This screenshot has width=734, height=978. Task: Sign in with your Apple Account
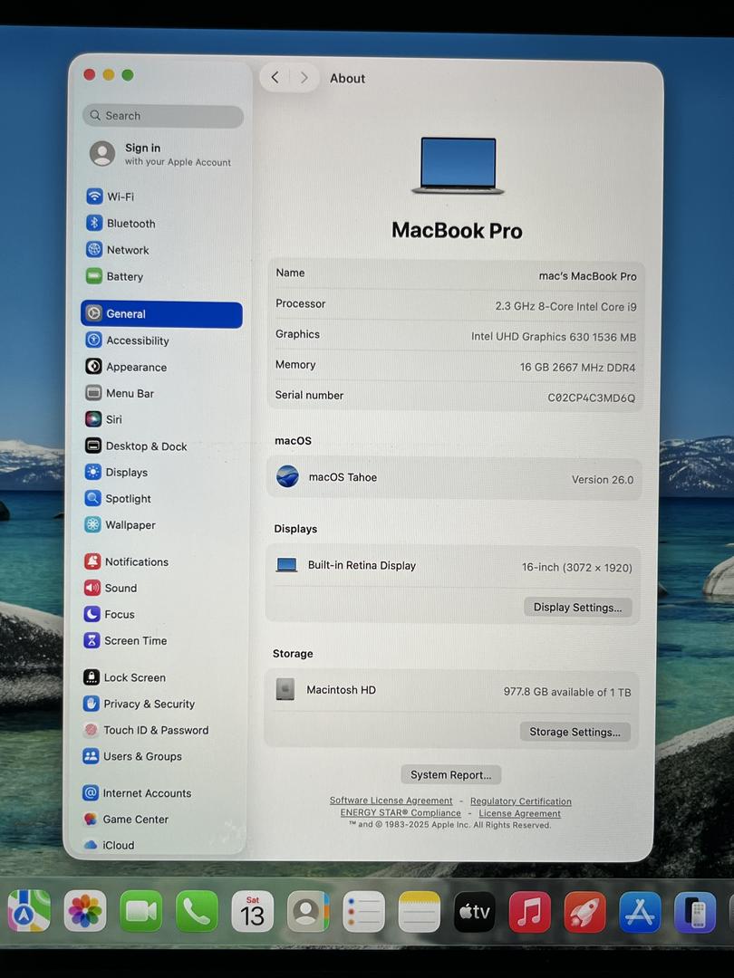162,154
